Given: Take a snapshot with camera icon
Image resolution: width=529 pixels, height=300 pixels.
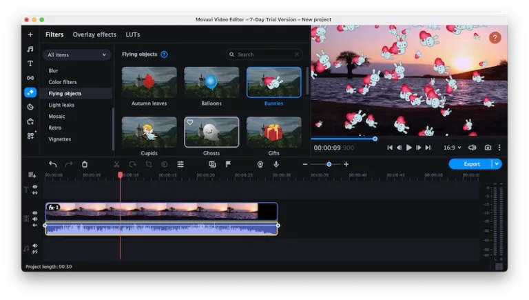Looking at the screenshot, I should (488, 148).
